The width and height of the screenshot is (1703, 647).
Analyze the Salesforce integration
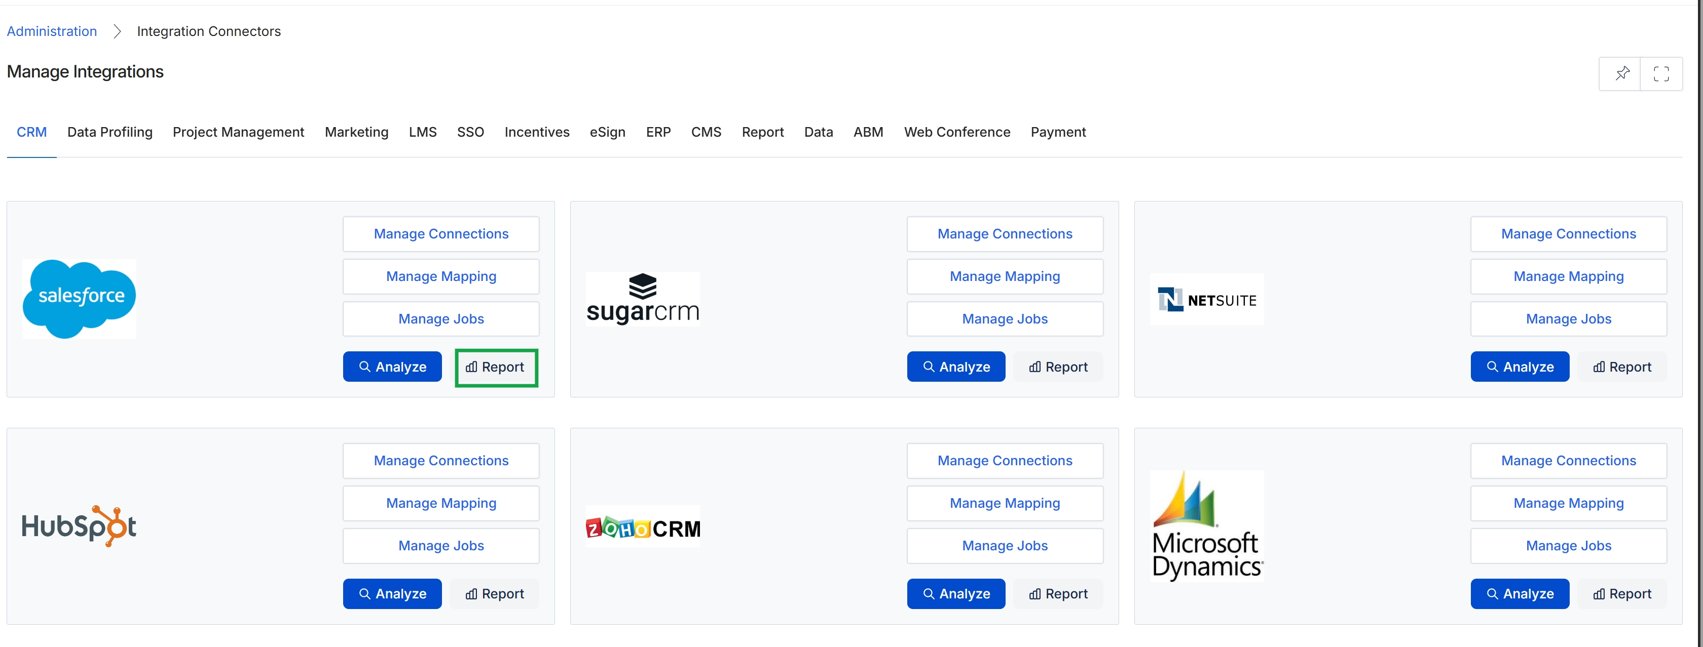tap(392, 367)
